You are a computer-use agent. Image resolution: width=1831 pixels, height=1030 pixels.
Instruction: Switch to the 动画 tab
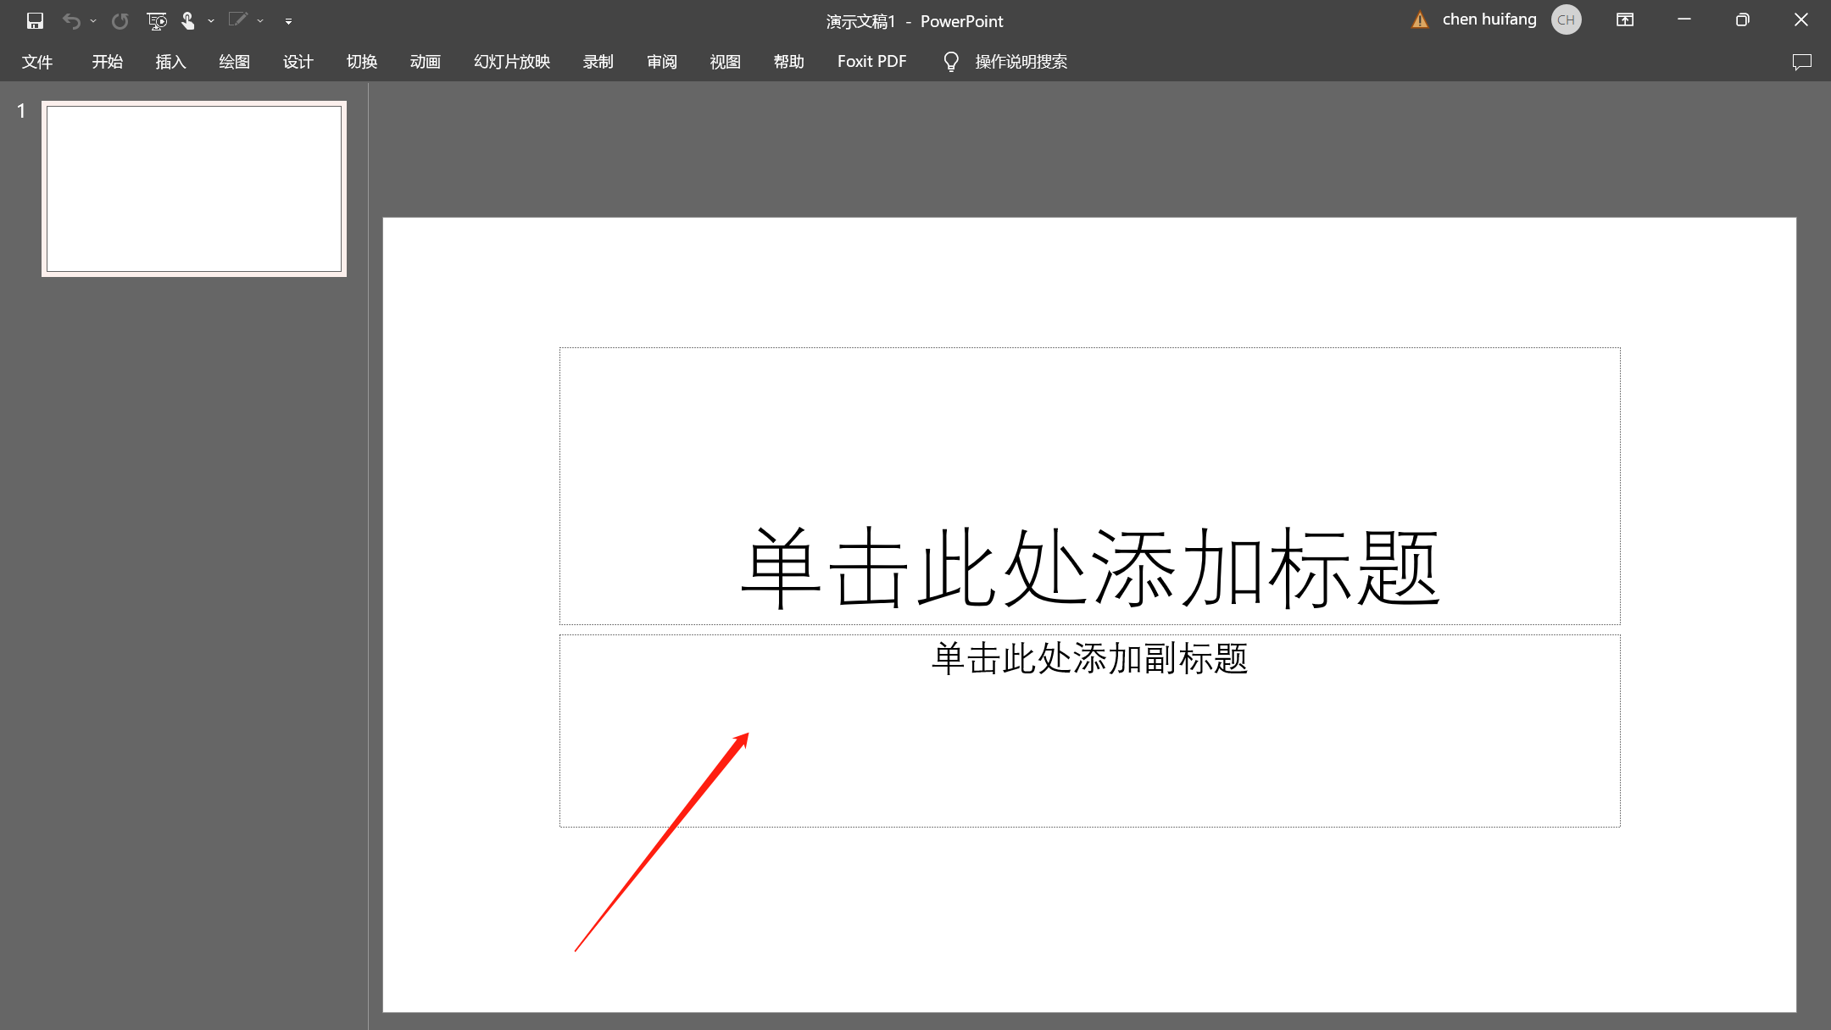[426, 62]
